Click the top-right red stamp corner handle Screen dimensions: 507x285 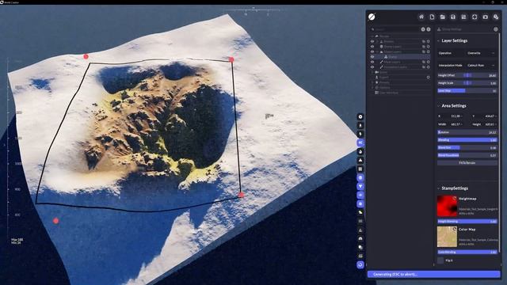231,59
